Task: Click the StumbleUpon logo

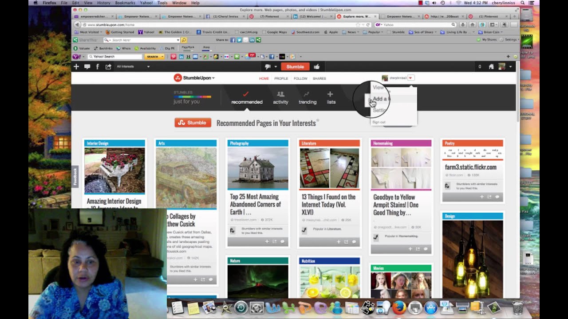Action: click(192, 78)
